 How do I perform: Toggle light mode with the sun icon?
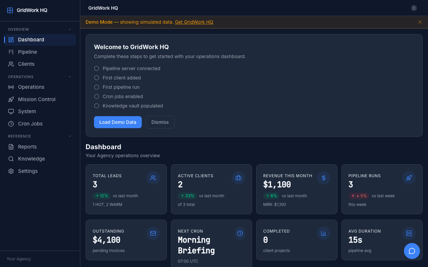click(414, 8)
